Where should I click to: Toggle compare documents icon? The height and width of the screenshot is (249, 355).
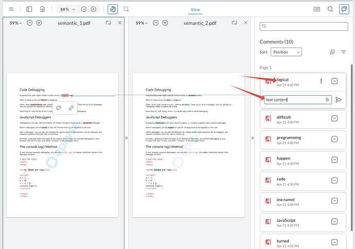pyautogui.click(x=317, y=9)
